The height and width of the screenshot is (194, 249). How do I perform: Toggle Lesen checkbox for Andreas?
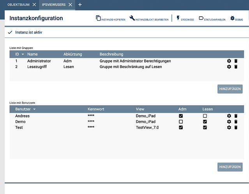[205, 116]
